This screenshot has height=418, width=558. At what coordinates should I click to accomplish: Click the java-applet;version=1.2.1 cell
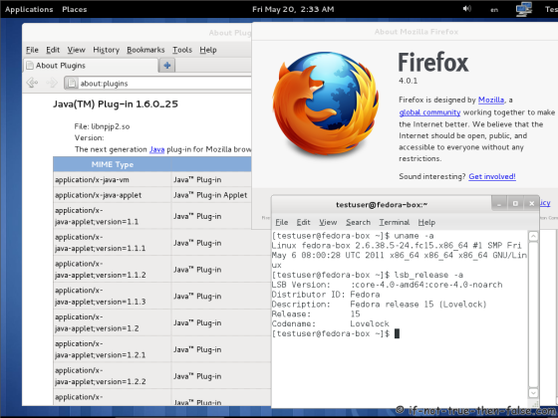pyautogui.click(x=113, y=349)
